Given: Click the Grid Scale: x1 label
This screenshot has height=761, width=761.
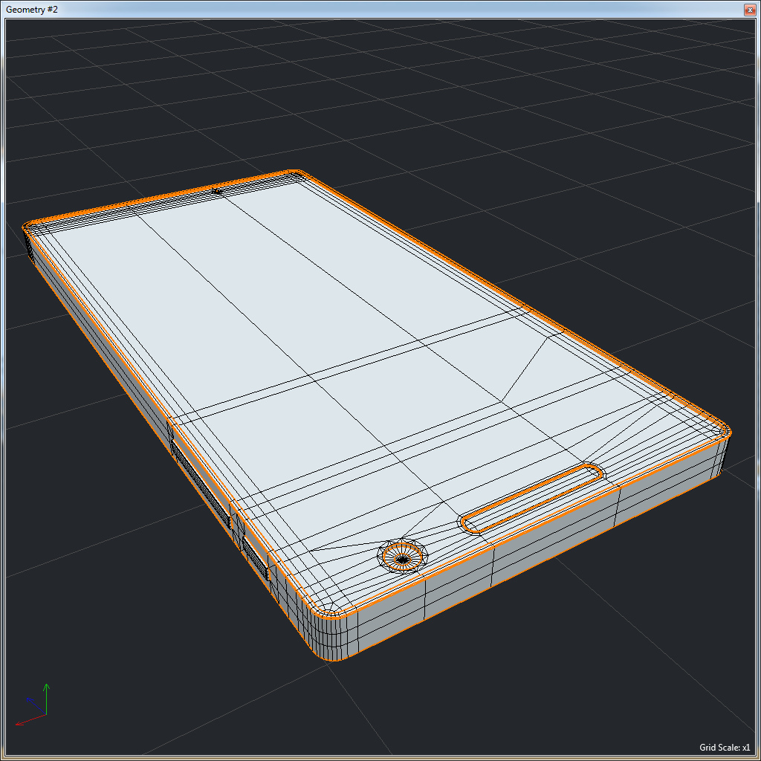Looking at the screenshot, I should click(724, 748).
